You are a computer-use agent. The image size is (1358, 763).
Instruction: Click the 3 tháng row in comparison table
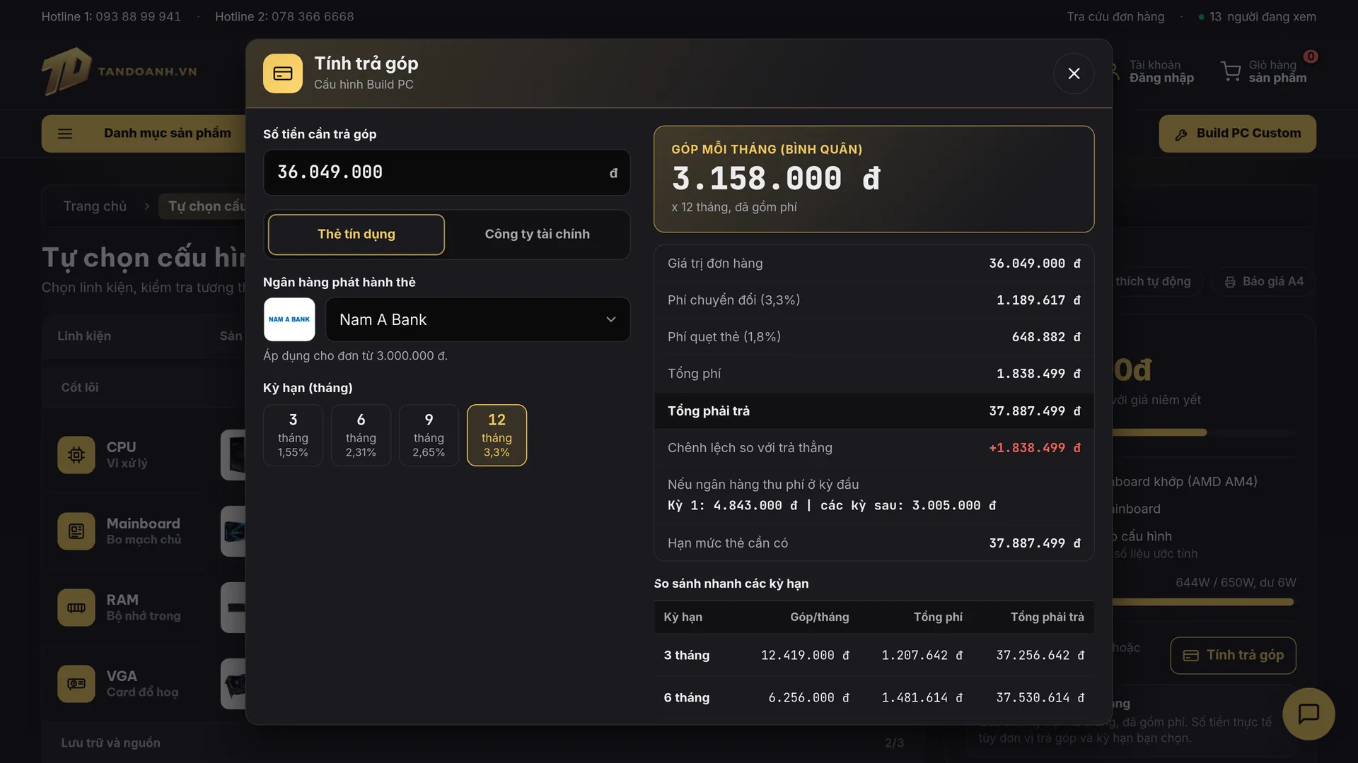(874, 656)
